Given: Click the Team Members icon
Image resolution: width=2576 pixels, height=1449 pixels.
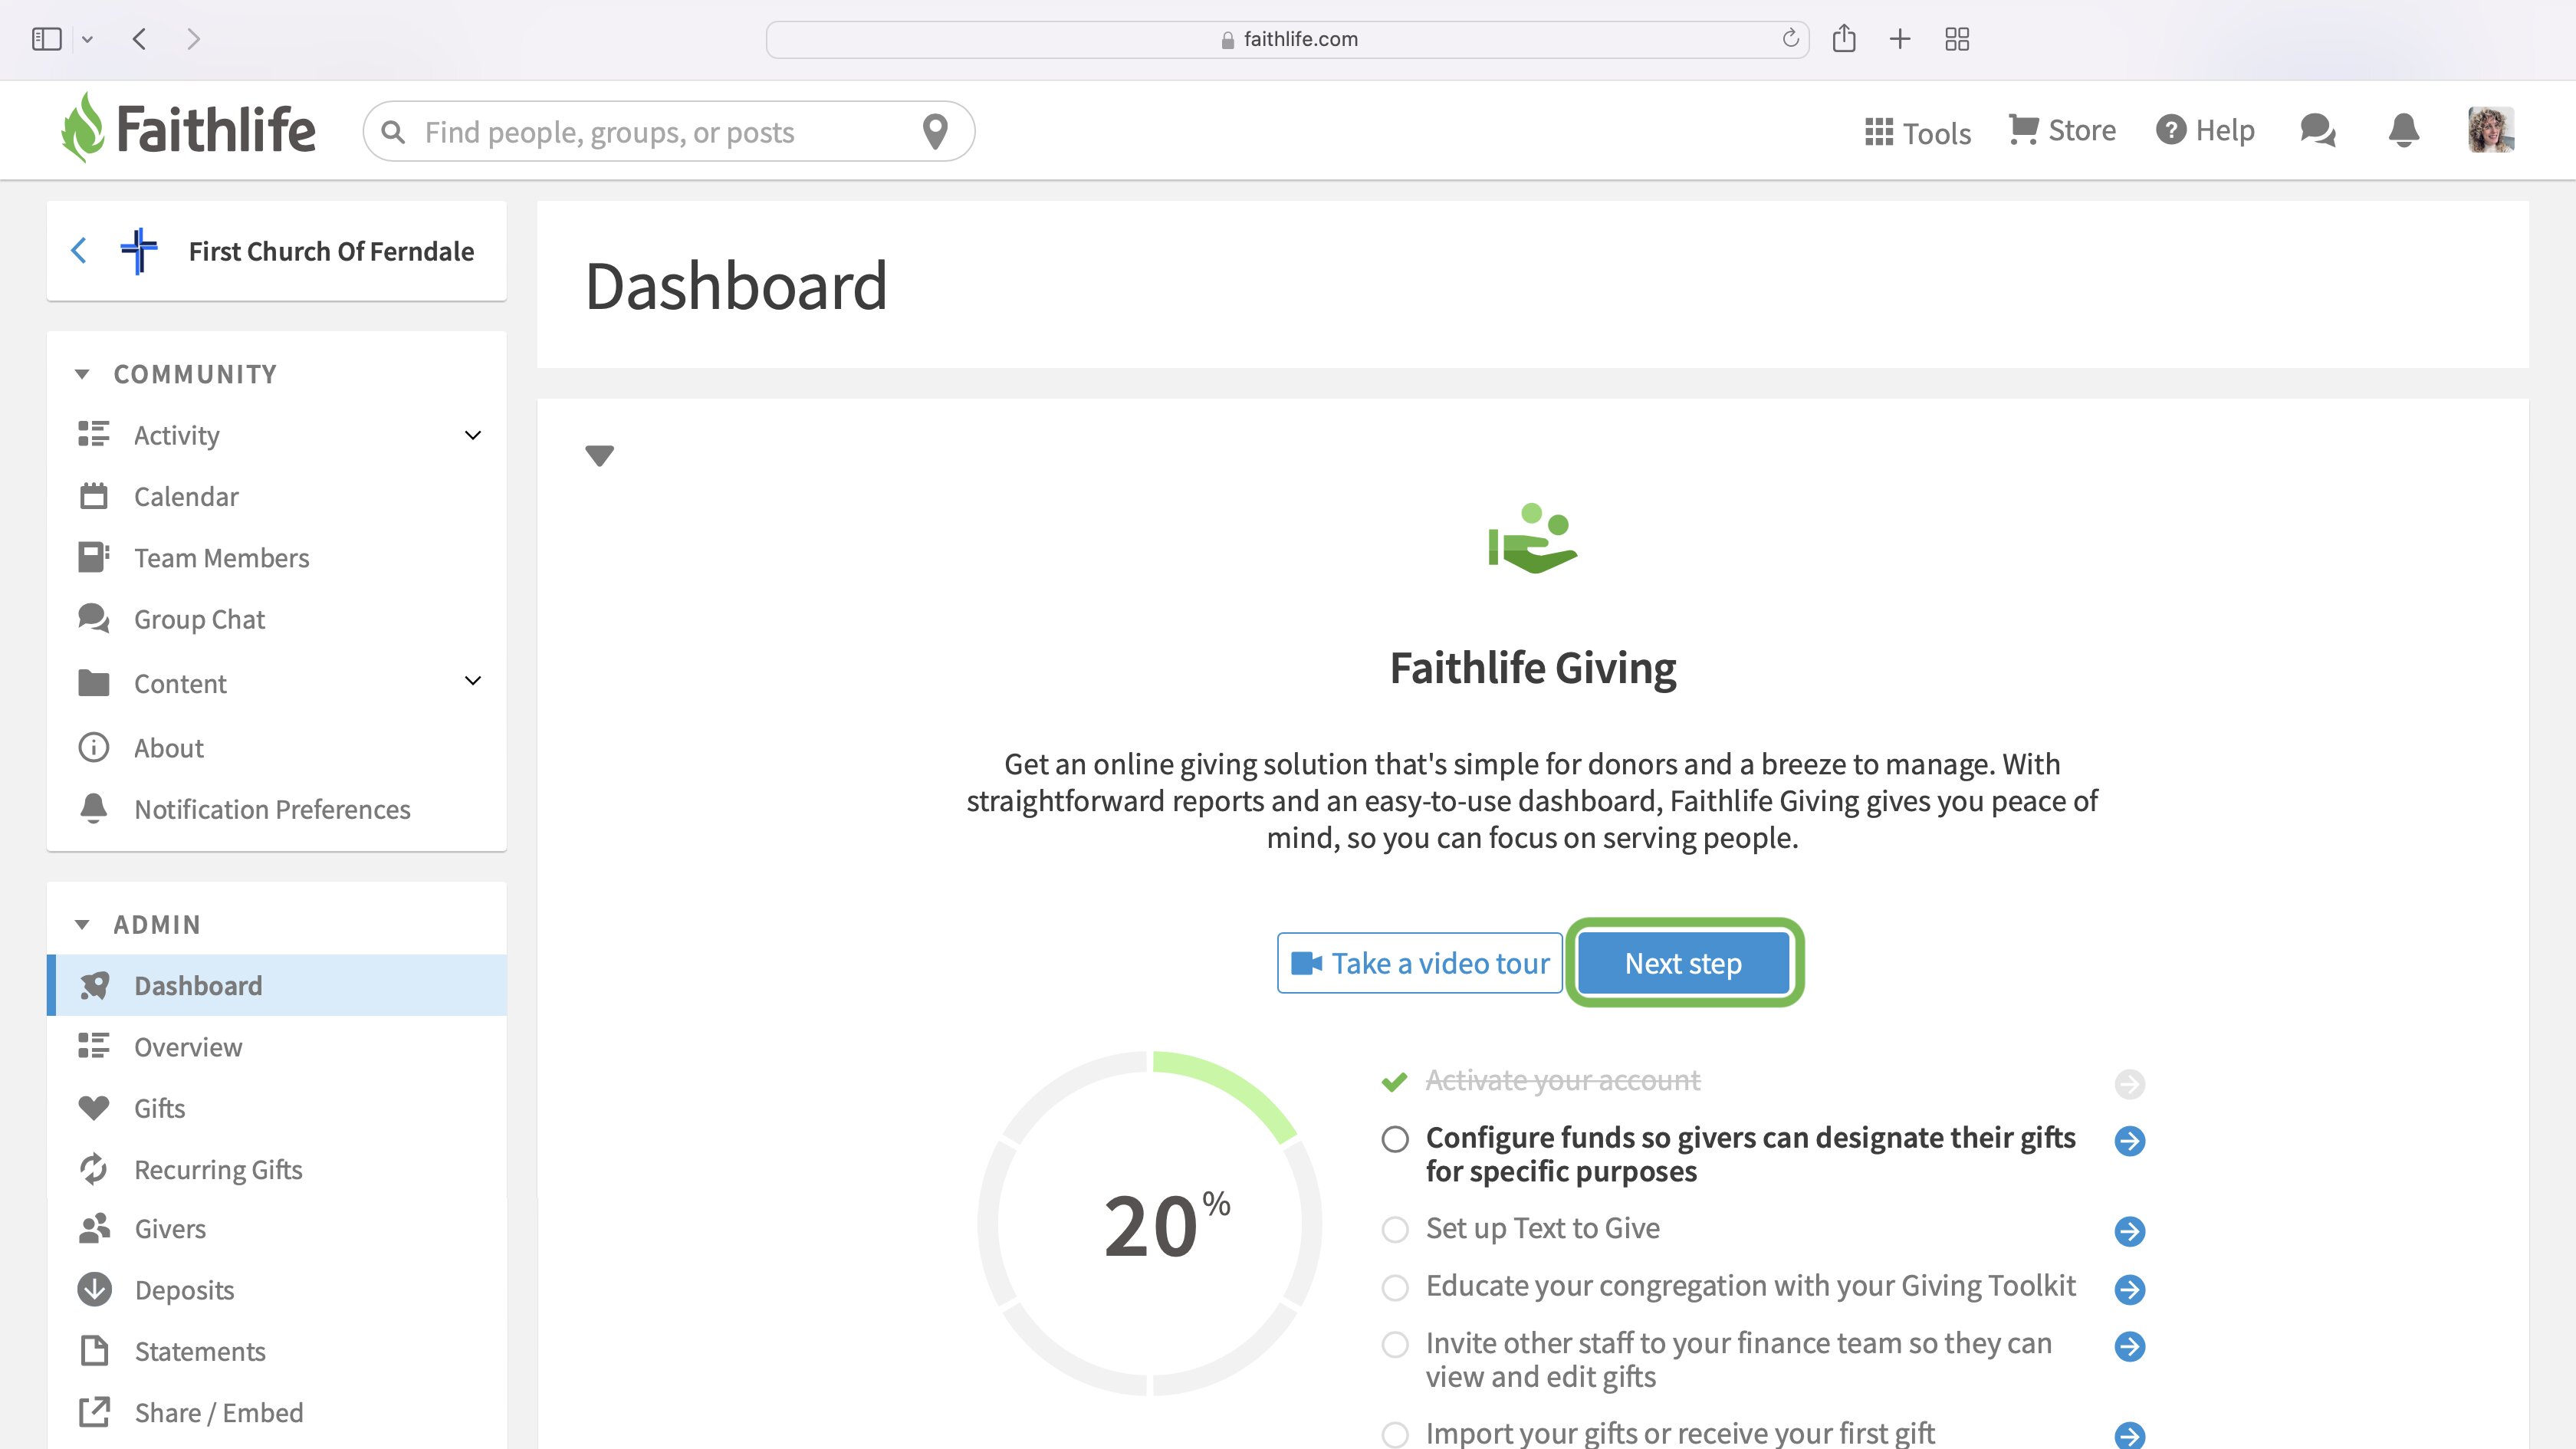Looking at the screenshot, I should tap(94, 557).
